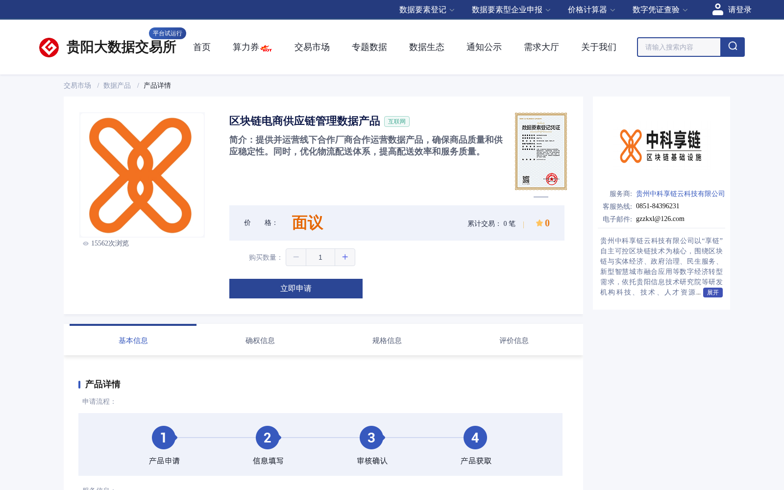Open the 专题数据 nav item

point(369,47)
